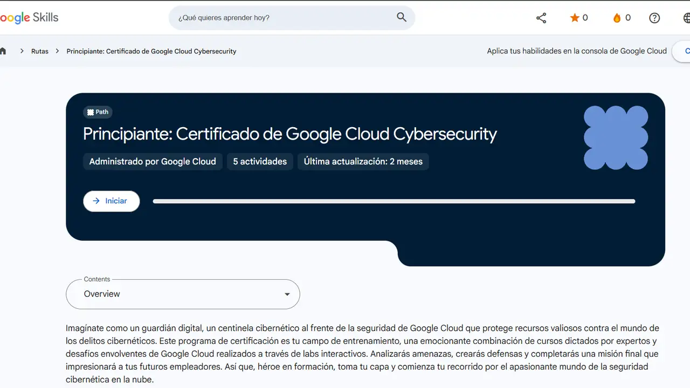Click the orange star points icon

pyautogui.click(x=575, y=18)
